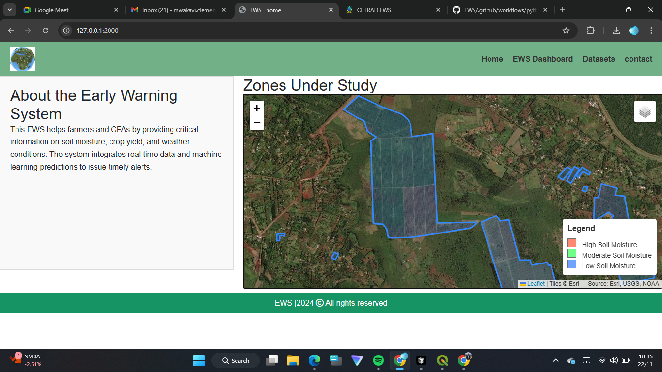Click the Low Soil Moisture blue swatch
This screenshot has height=372, width=662.
pos(572,264)
